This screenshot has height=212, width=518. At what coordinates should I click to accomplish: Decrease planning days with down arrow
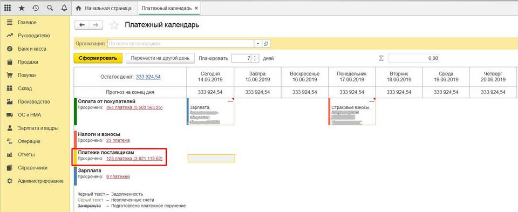(255, 60)
